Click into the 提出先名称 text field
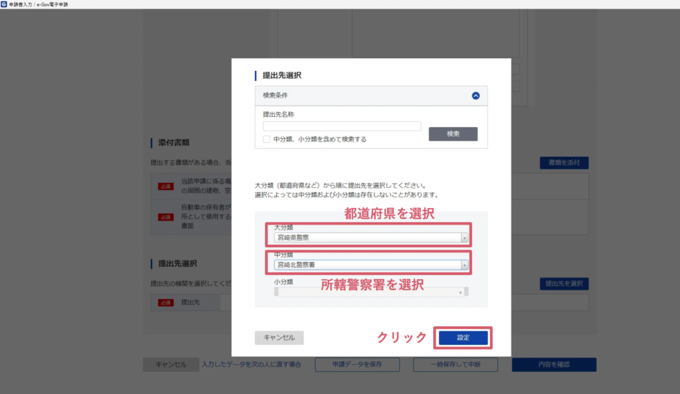This screenshot has width=680, height=394. (341, 126)
